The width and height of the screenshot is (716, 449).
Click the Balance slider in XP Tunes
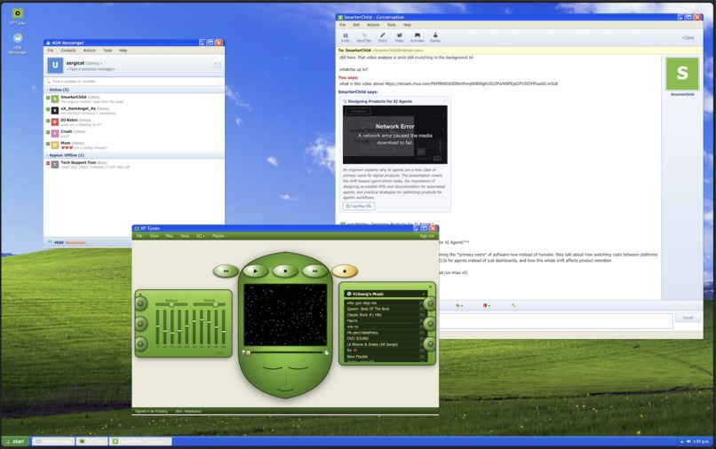171,304
